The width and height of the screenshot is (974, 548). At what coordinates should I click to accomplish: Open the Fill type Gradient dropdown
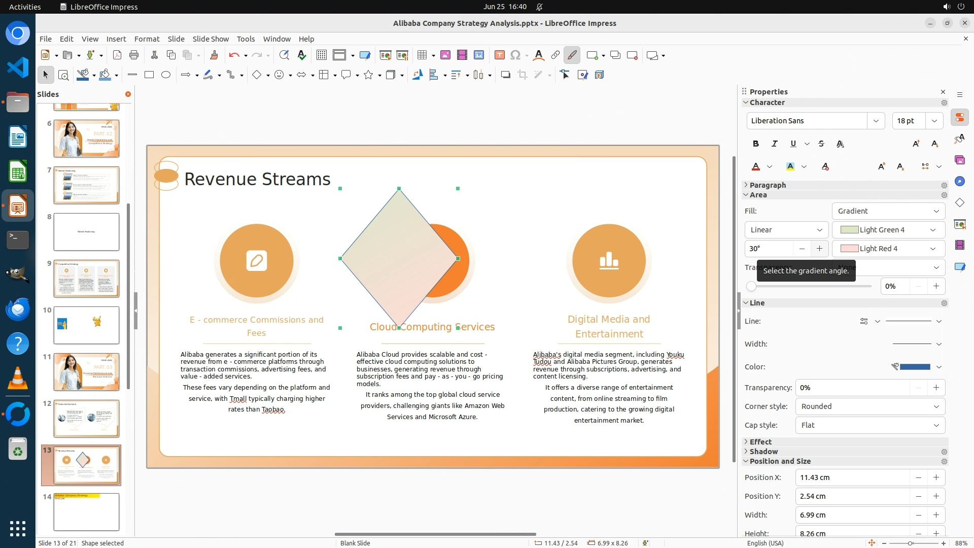(888, 211)
